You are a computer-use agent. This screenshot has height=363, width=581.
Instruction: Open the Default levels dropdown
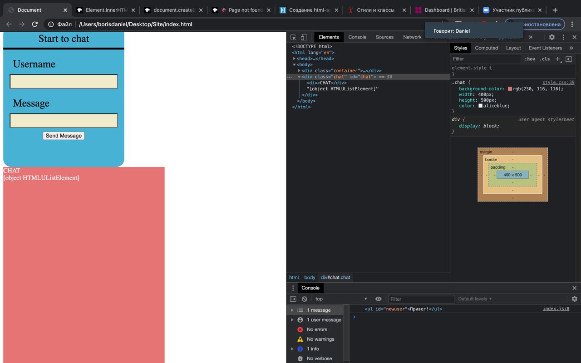tap(475, 299)
